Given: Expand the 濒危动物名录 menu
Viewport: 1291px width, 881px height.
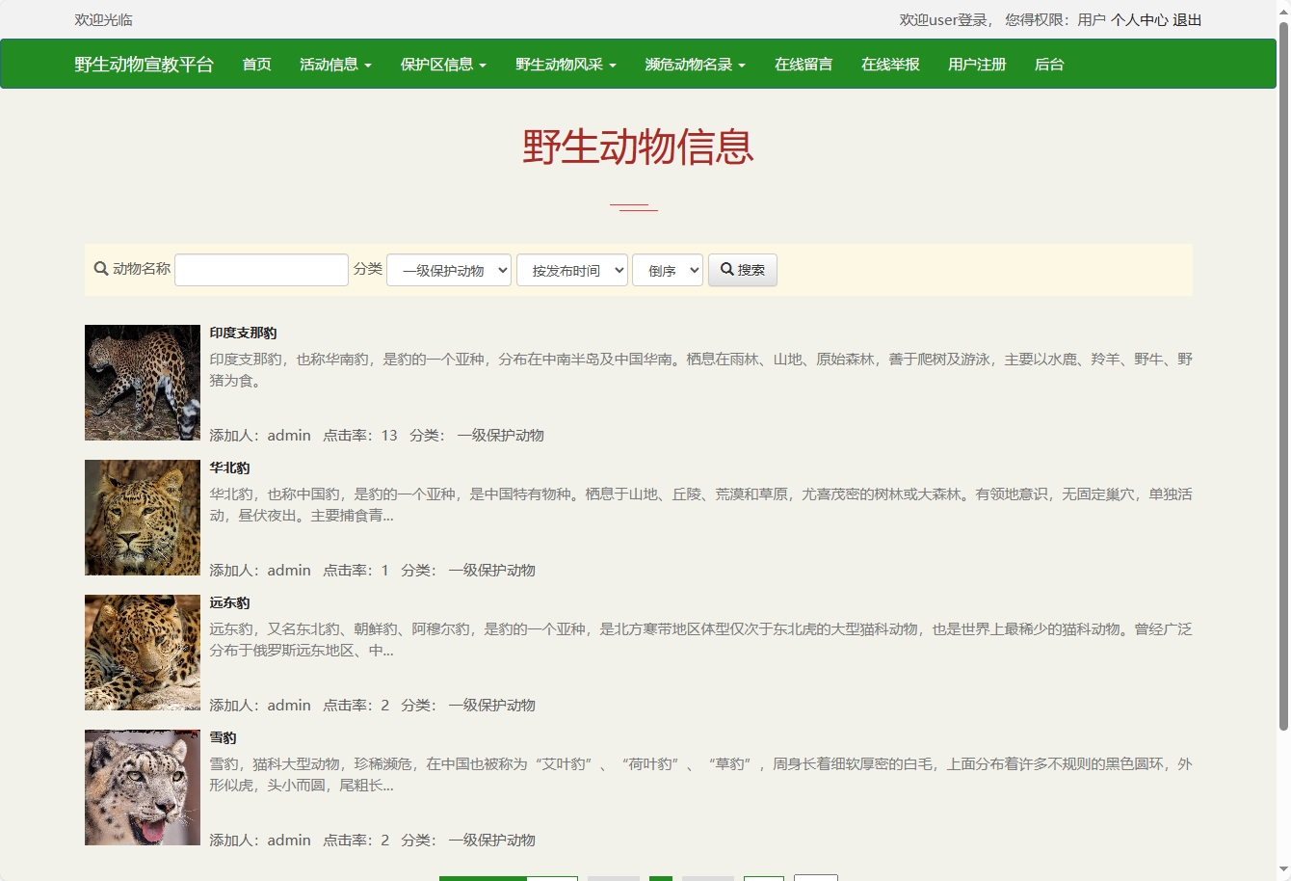Looking at the screenshot, I should tap(694, 64).
